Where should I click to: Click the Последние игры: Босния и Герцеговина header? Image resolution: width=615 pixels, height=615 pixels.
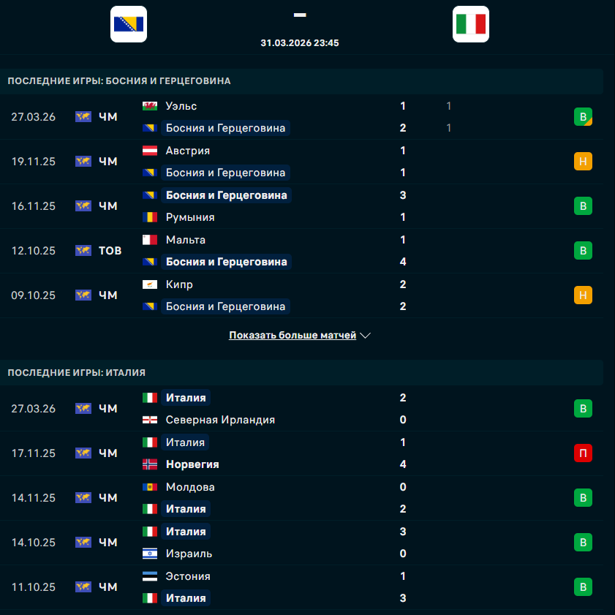tap(119, 81)
